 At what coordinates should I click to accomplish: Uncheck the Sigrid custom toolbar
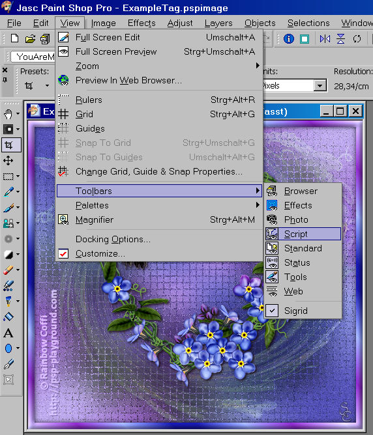click(303, 311)
